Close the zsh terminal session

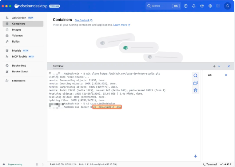(226, 75)
